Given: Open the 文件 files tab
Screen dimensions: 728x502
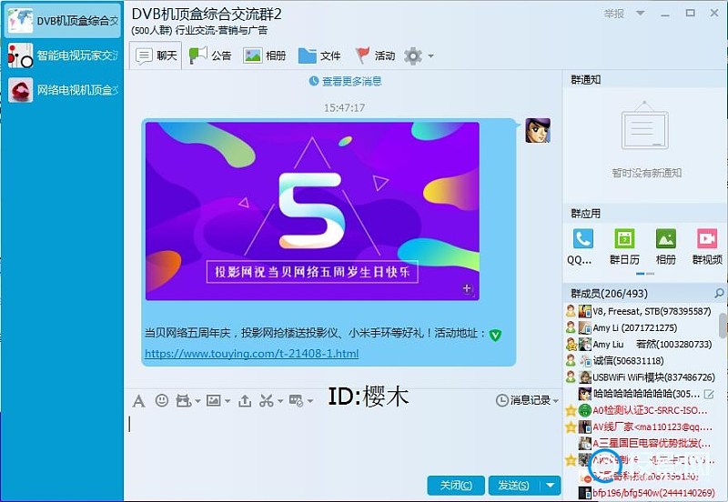Looking at the screenshot, I should tap(319, 55).
